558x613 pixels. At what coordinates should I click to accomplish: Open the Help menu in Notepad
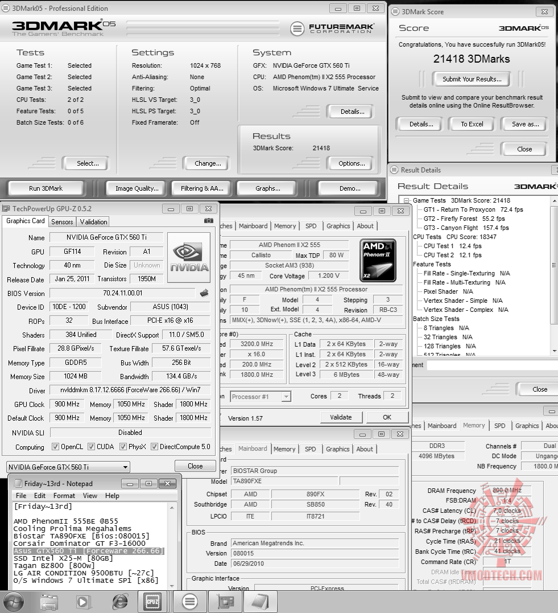[112, 495]
